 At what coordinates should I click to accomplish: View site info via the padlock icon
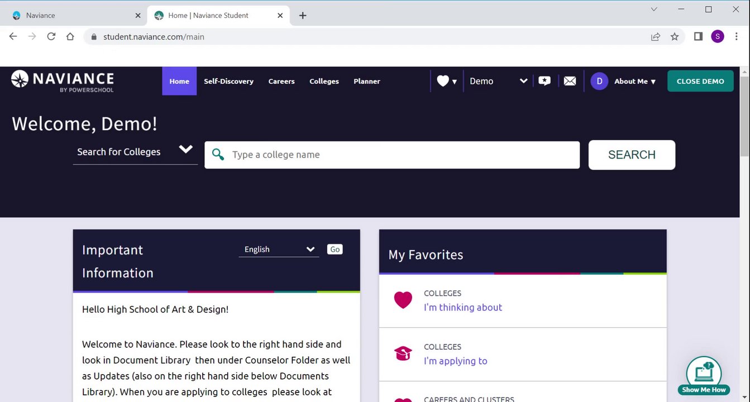(93, 37)
